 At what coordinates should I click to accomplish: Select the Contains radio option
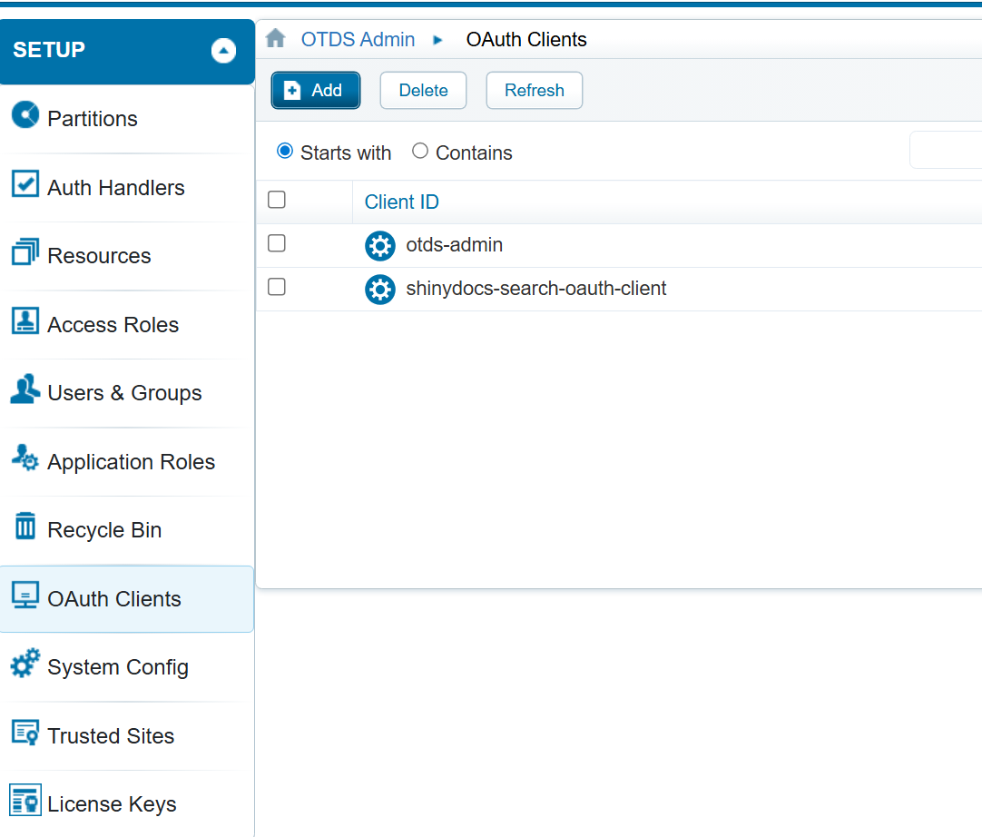[x=420, y=152]
